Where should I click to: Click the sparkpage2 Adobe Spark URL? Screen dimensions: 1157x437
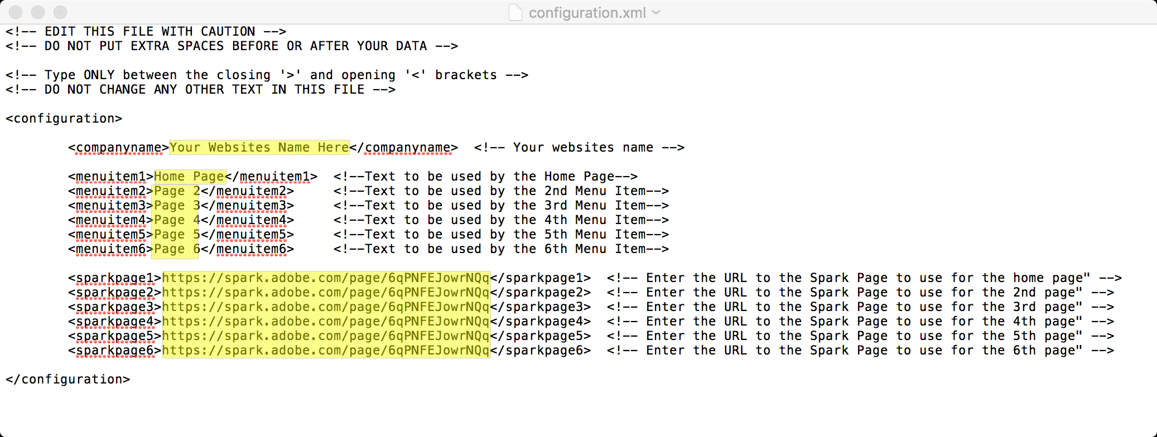pos(326,293)
